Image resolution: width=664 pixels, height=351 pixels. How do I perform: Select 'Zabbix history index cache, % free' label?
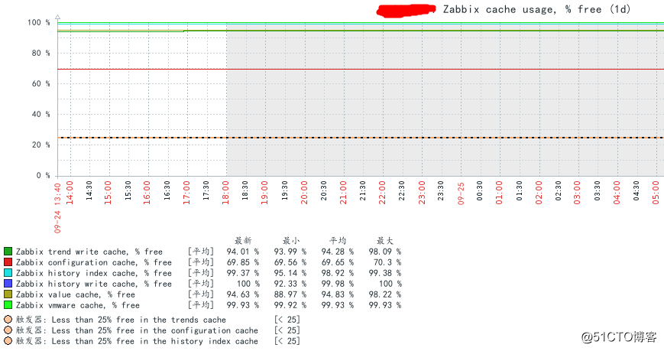[94, 273]
